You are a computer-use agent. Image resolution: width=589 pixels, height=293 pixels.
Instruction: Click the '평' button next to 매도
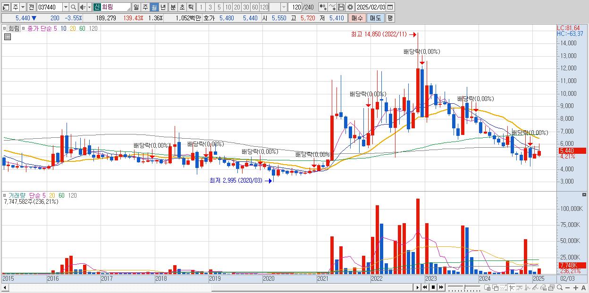(x=390, y=18)
